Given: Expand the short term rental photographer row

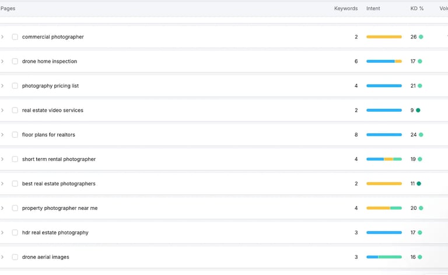Looking at the screenshot, I should pos(2,159).
